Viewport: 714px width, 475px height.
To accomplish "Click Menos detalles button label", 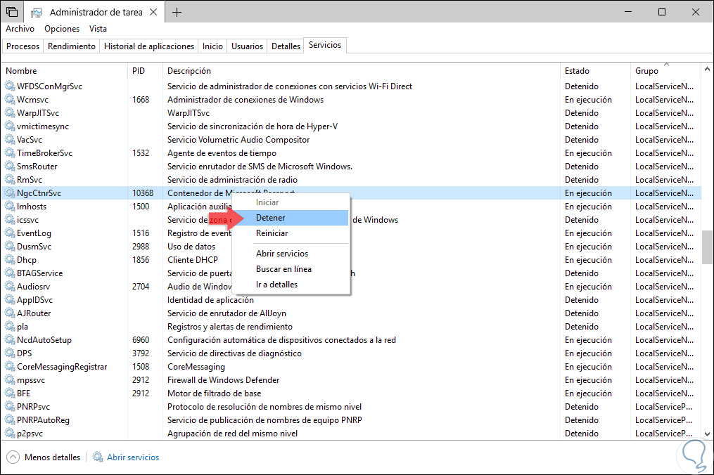I will coord(52,457).
